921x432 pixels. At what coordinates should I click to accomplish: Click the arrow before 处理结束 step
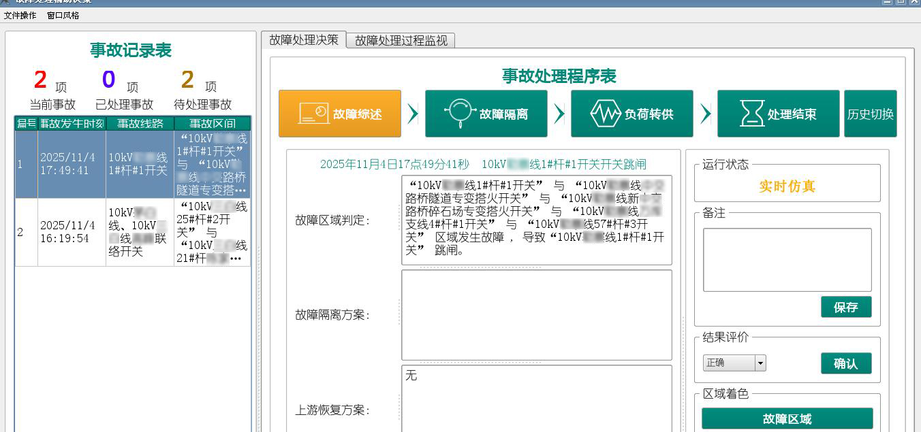coord(706,114)
